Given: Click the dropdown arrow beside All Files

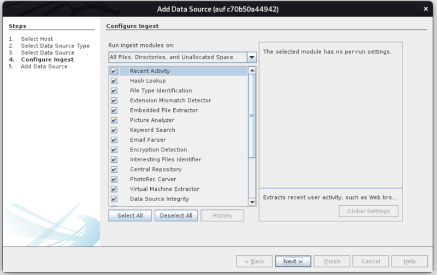Looking at the screenshot, I should pyautogui.click(x=251, y=57).
